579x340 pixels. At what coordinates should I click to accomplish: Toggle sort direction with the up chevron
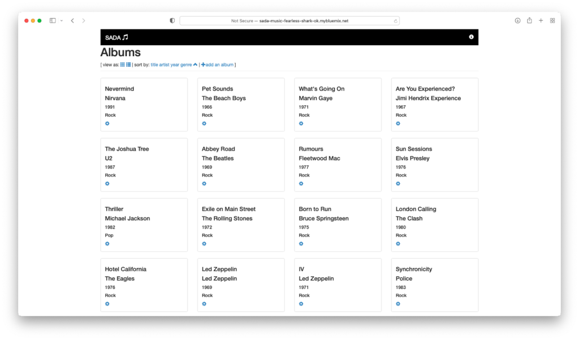coord(195,64)
